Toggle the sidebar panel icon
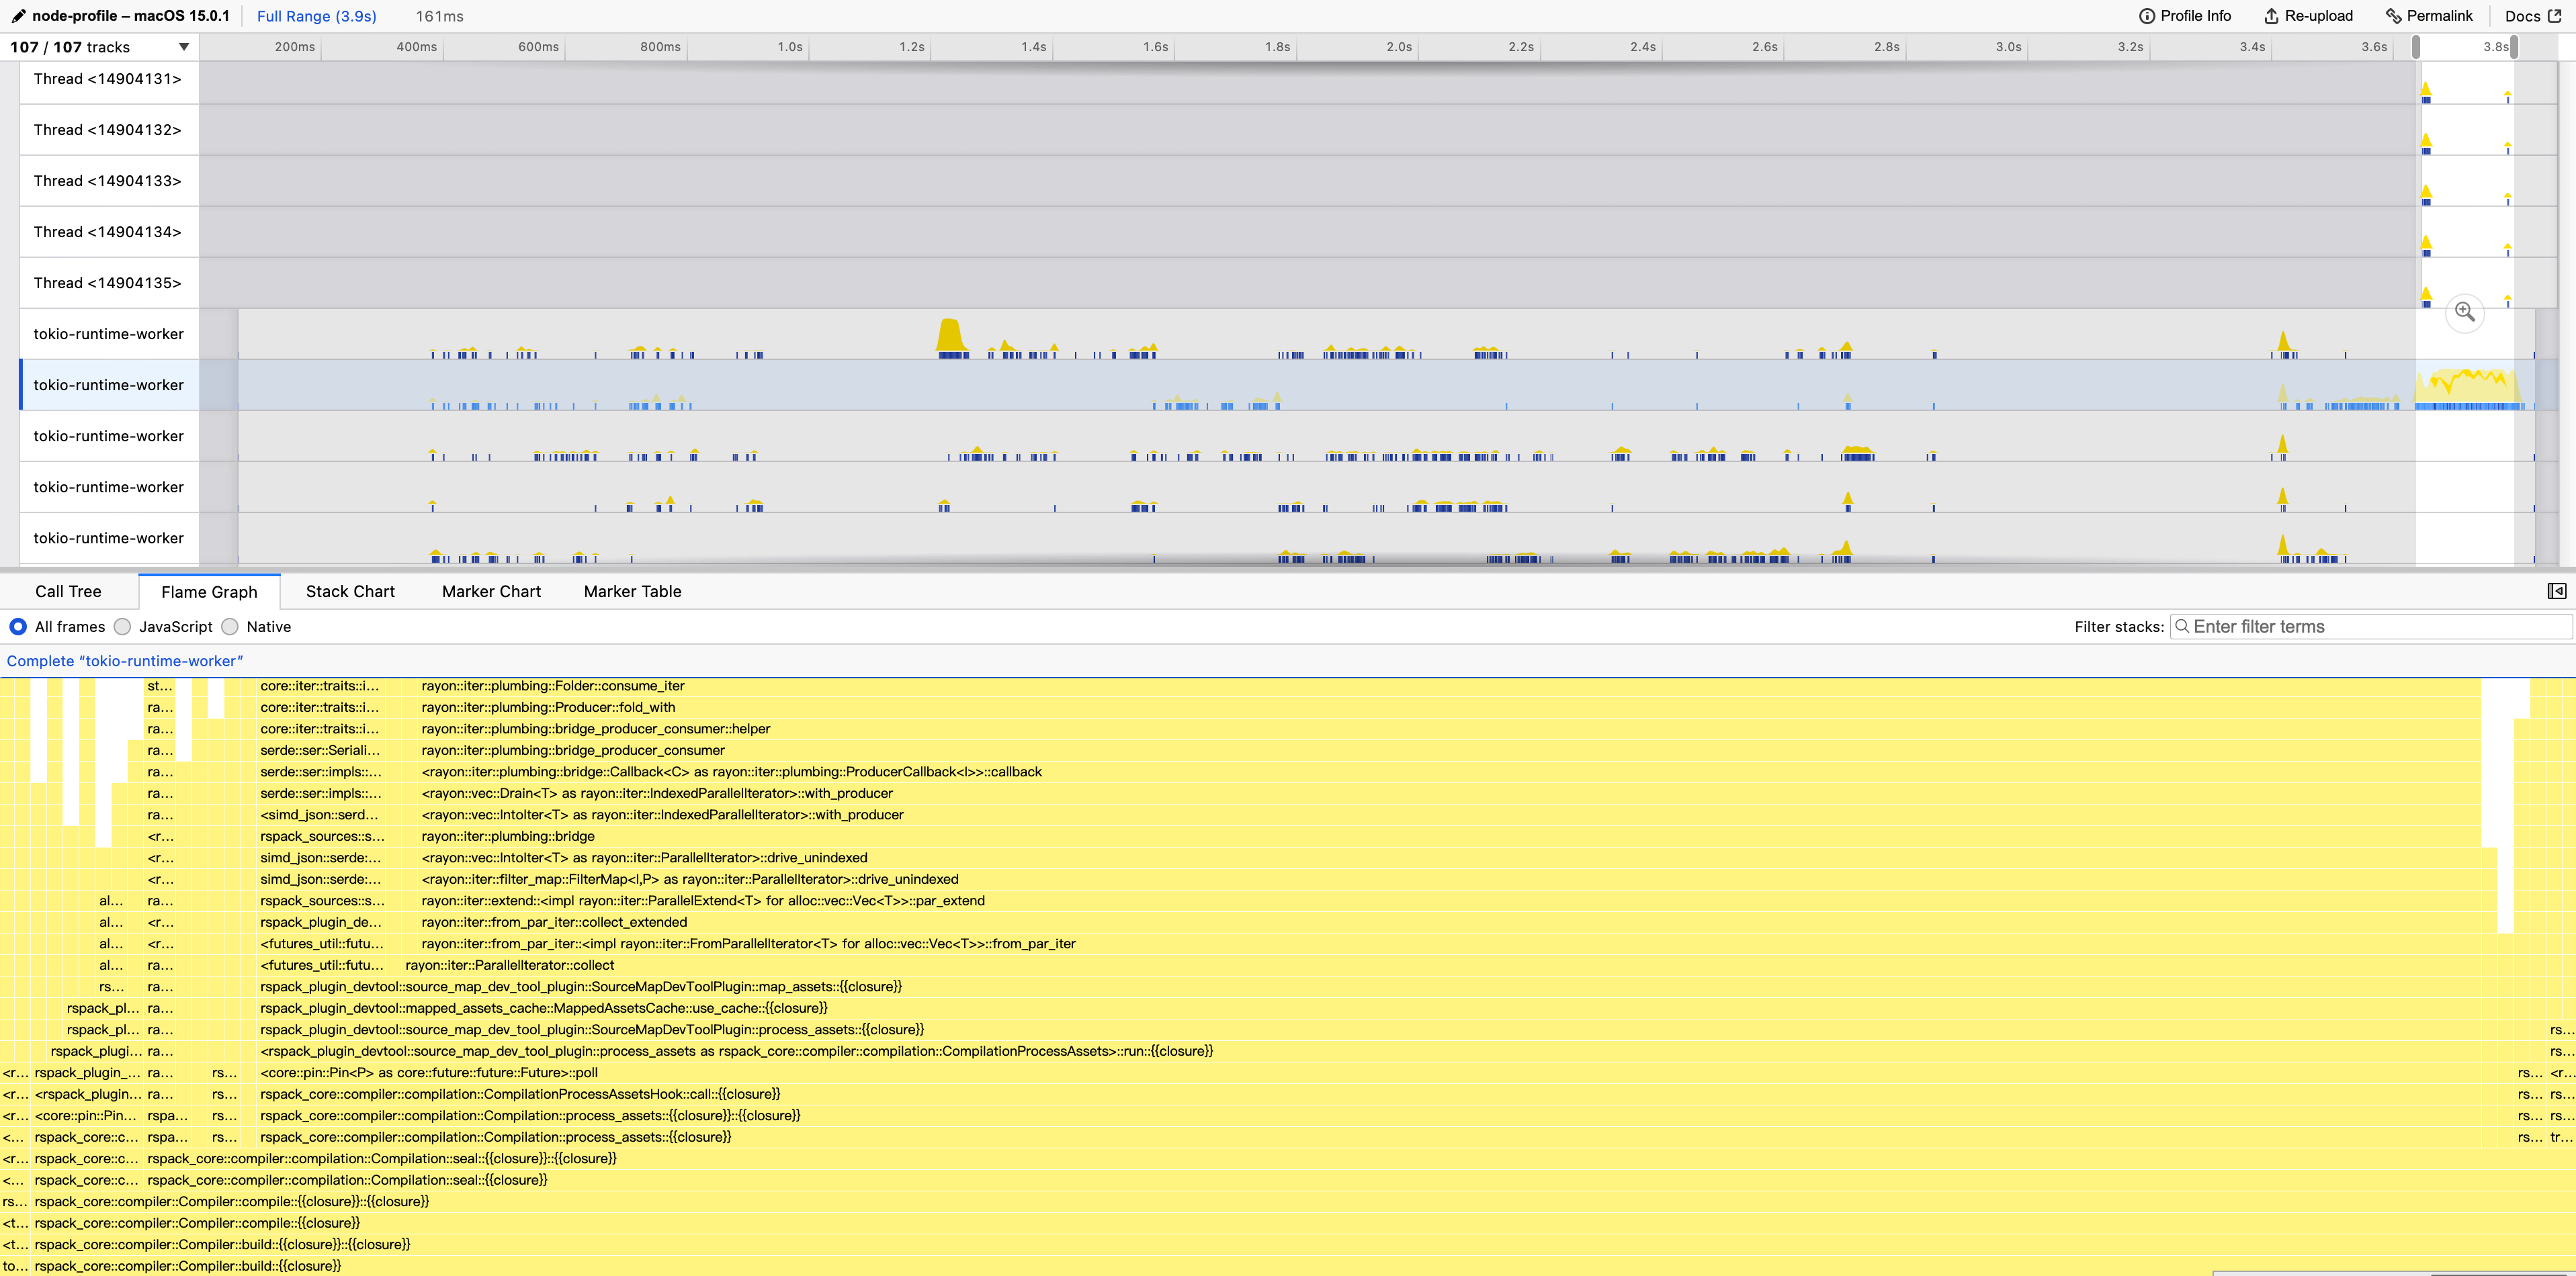The height and width of the screenshot is (1276, 2576). pos(2556,592)
